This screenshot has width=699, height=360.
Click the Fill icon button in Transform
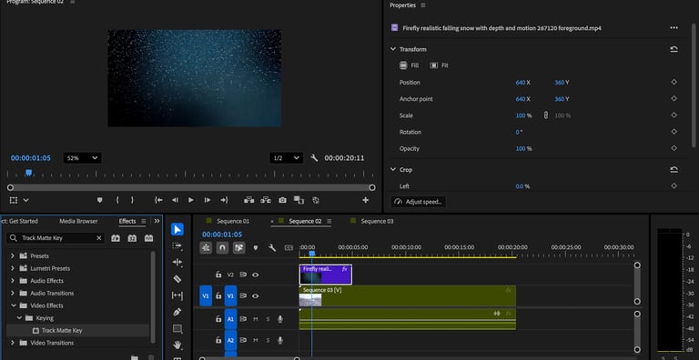410,65
